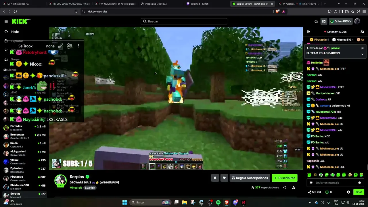Switch to the GEO WARE WORLD en X tab

(x=69, y=4)
